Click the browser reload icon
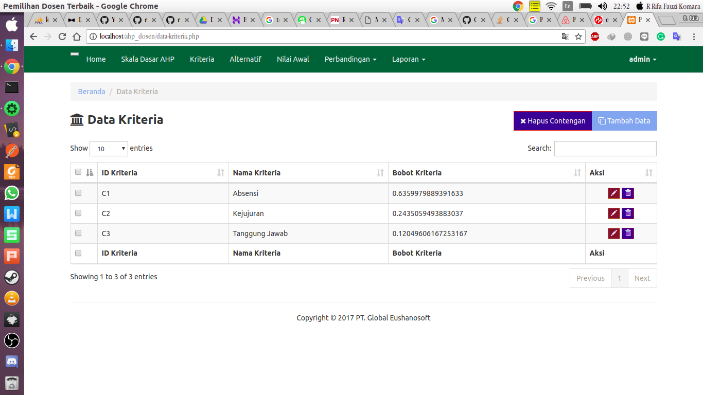 click(62, 37)
